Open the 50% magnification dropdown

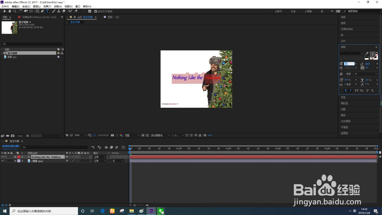coord(80,136)
